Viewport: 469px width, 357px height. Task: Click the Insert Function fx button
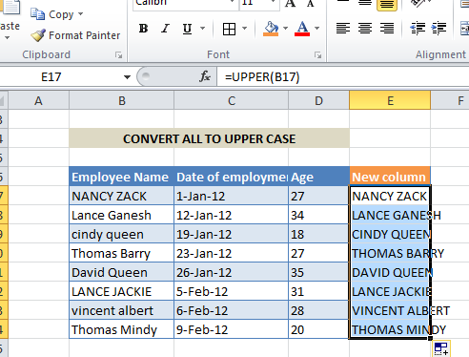click(205, 76)
